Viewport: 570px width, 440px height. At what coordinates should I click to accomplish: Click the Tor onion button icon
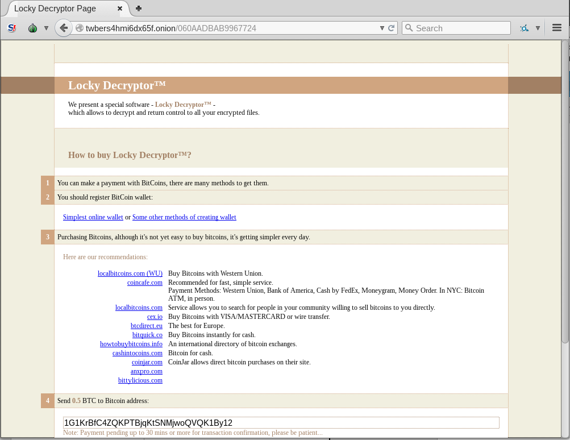[x=32, y=28]
